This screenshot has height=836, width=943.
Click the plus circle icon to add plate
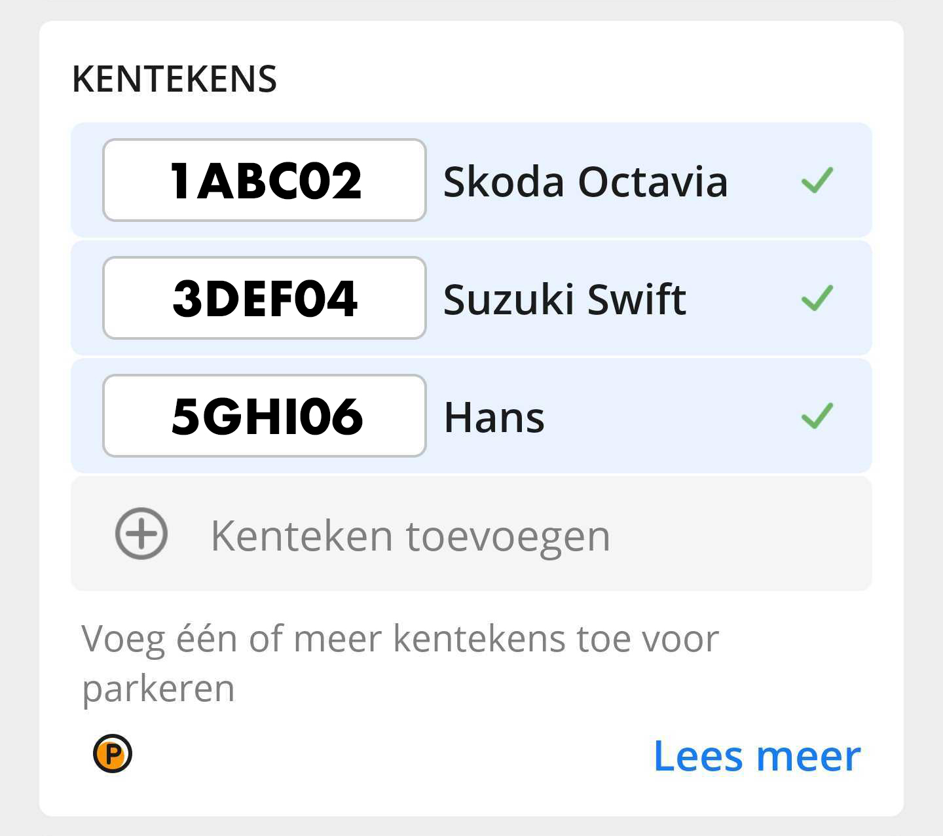141,534
